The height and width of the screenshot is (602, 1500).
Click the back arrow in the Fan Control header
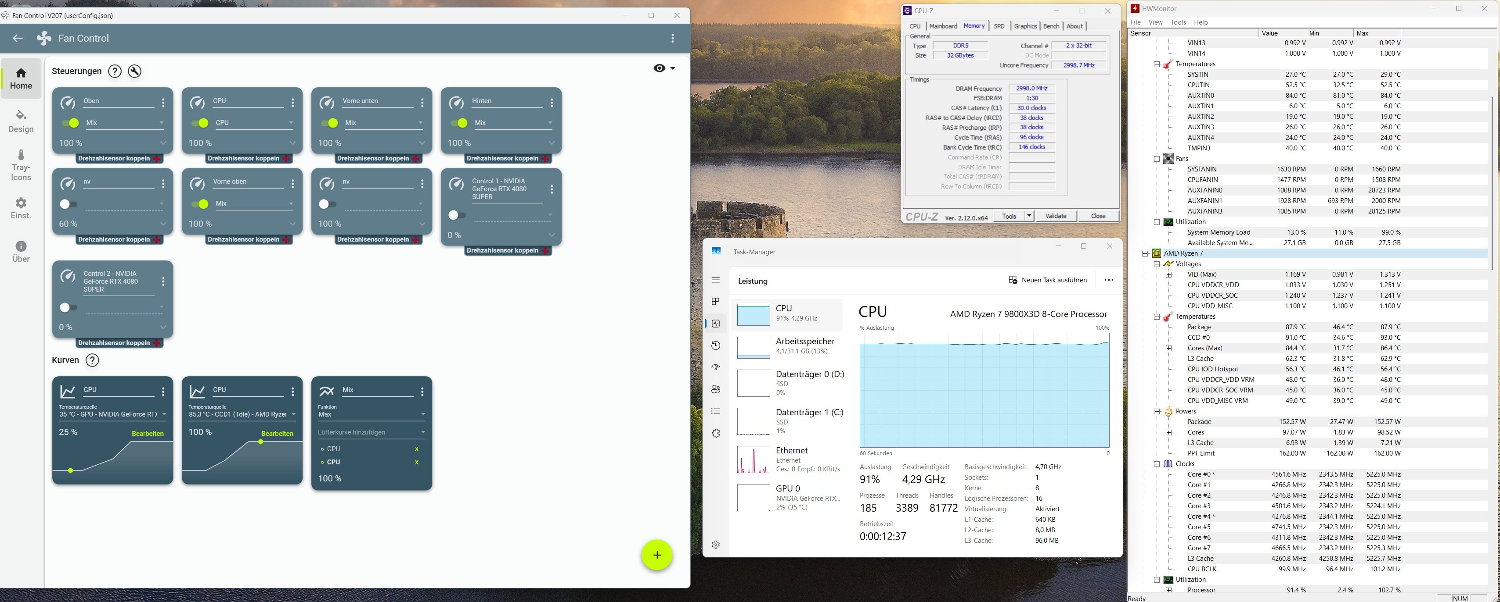(x=18, y=39)
